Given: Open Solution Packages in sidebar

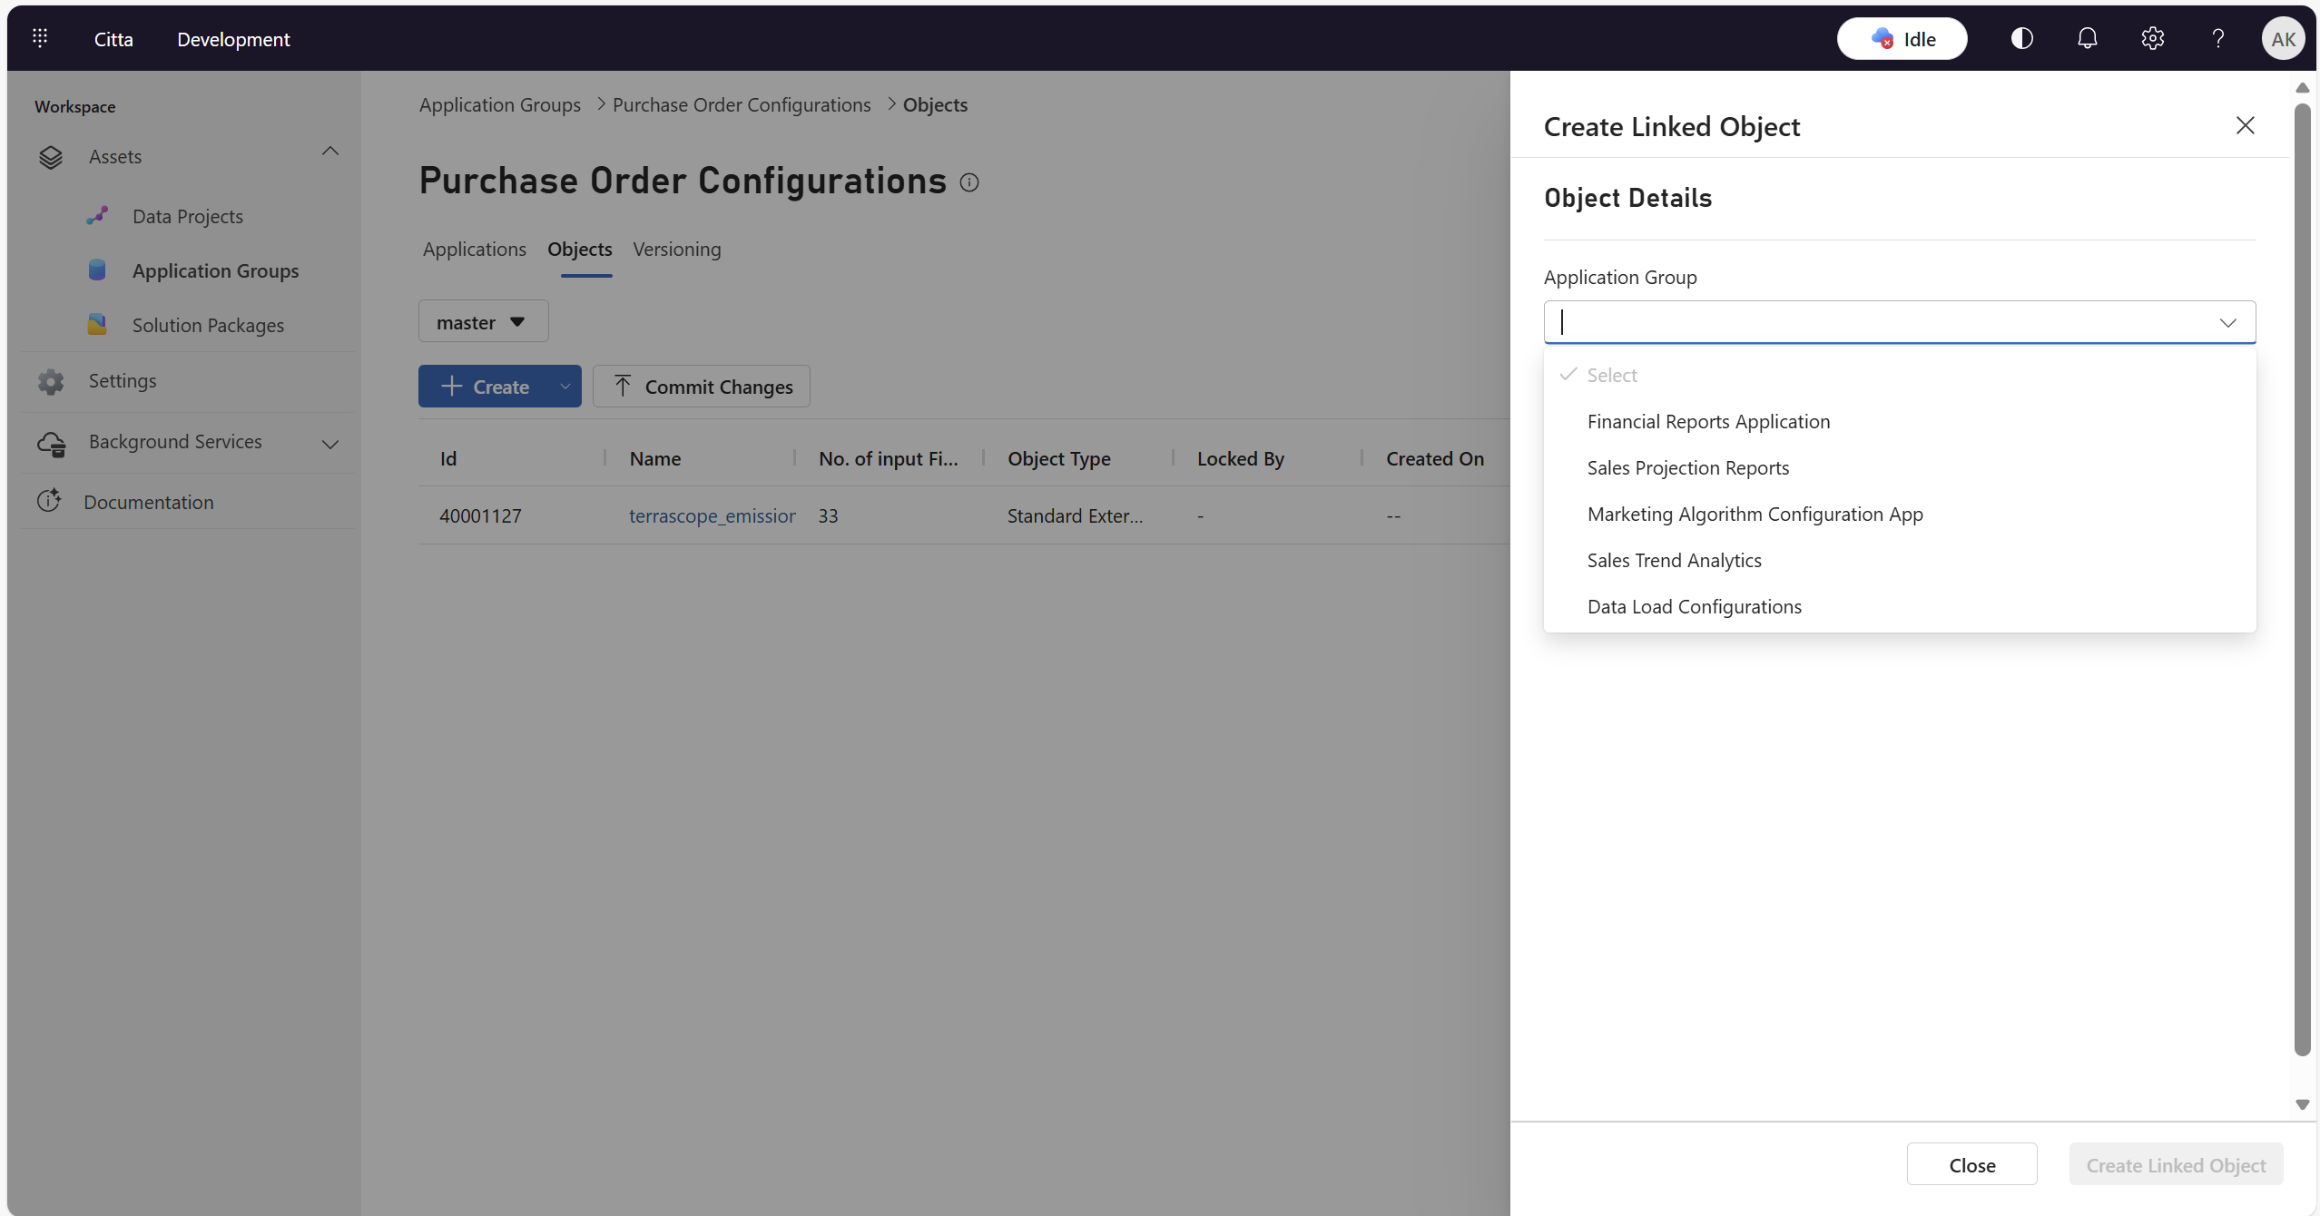Looking at the screenshot, I should click(208, 325).
